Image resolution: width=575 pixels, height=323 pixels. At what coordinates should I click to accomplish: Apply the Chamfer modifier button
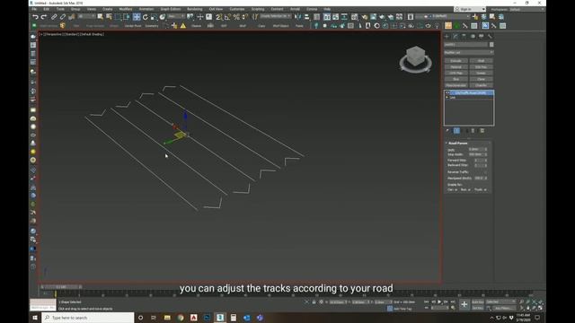[482, 85]
